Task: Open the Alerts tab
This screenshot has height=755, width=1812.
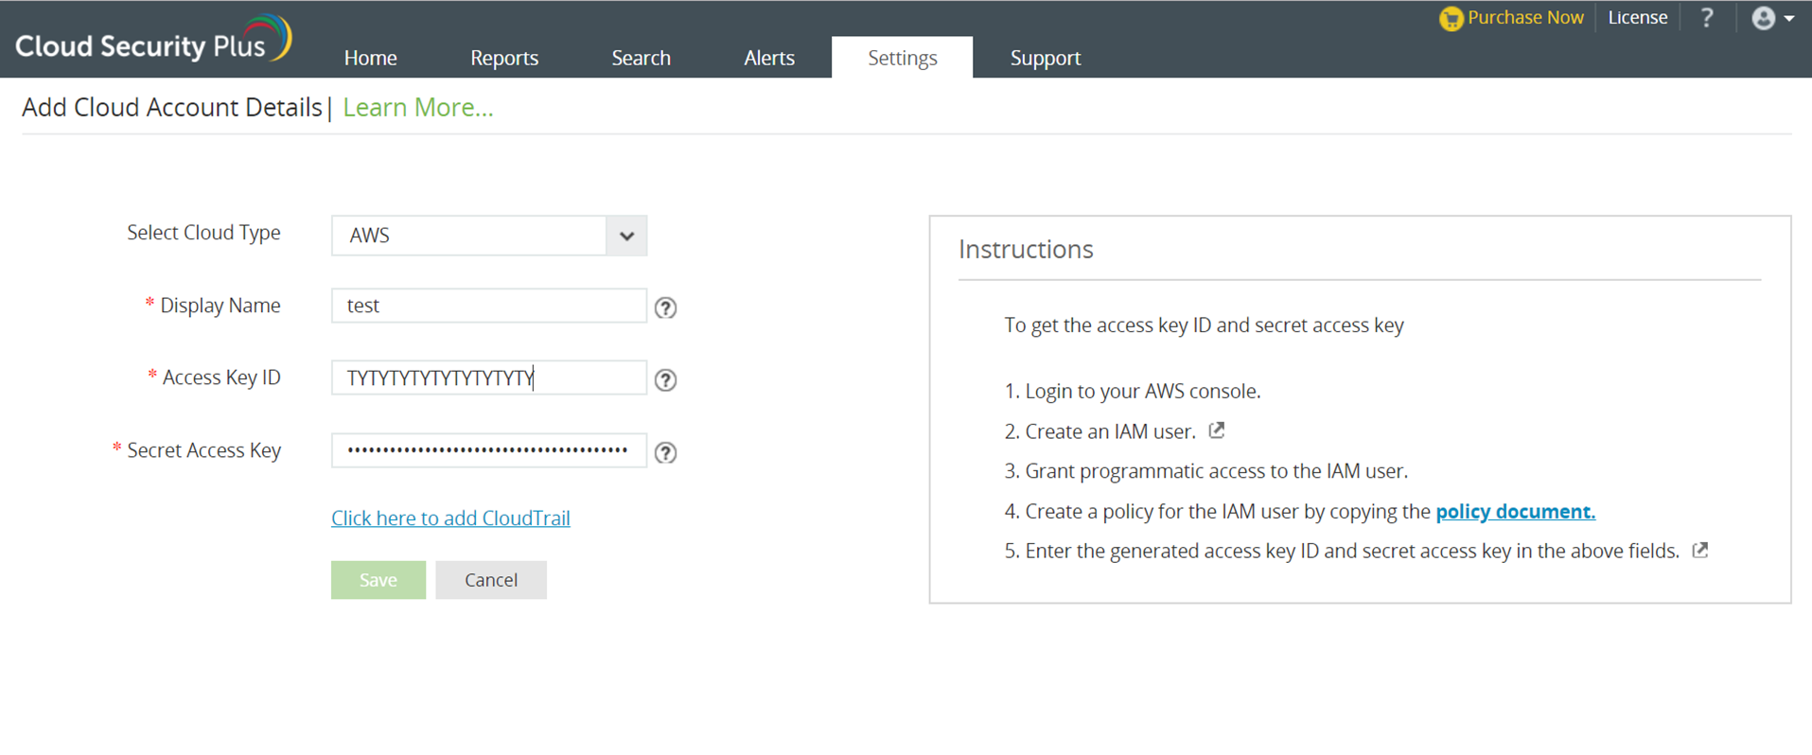Action: [769, 58]
